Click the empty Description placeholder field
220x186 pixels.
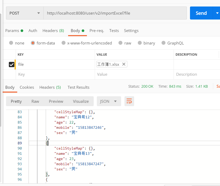[x=197, y=74]
